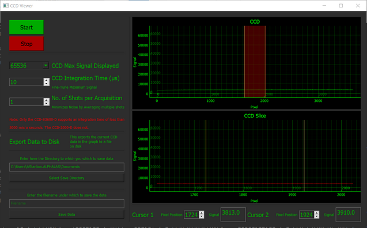Click the Cursor 2 label
Image resolution: width=367 pixels, height=228 pixels.
pos(258,215)
